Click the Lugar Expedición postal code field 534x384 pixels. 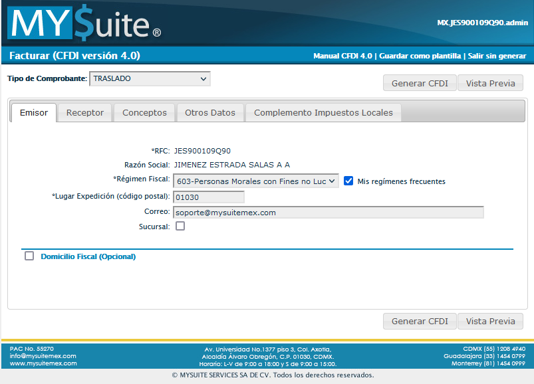pos(209,197)
